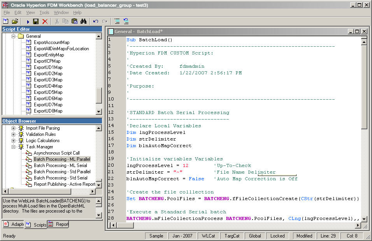Select Batch Processing - ML Parallel
Viewport: 372px width, 241px height.
tap(62, 159)
